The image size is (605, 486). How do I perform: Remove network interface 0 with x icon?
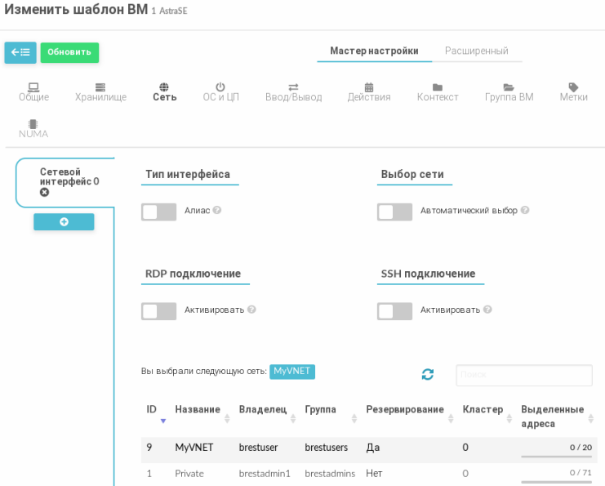coord(45,193)
